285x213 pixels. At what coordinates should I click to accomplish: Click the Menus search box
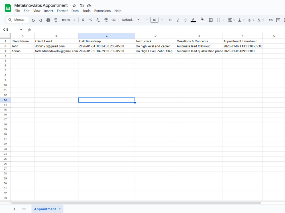(17, 20)
